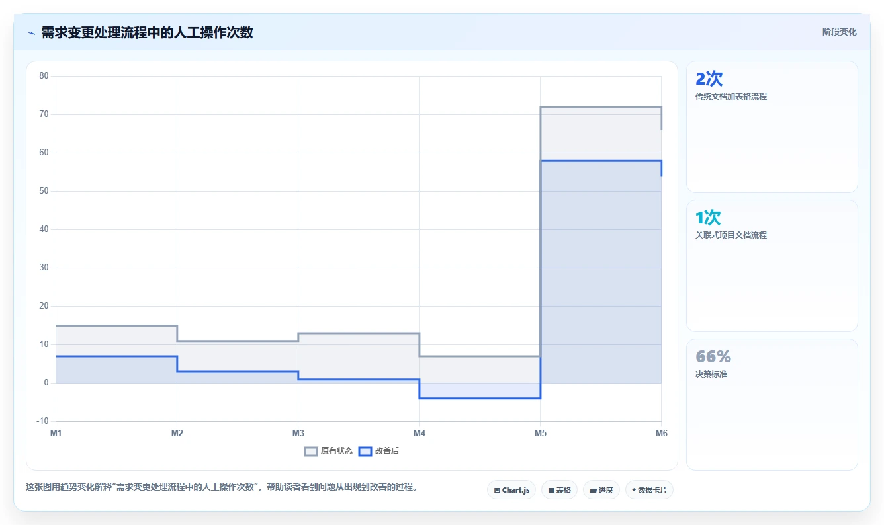Click the 阶段变化 label in header
The height and width of the screenshot is (525, 884).
(839, 32)
